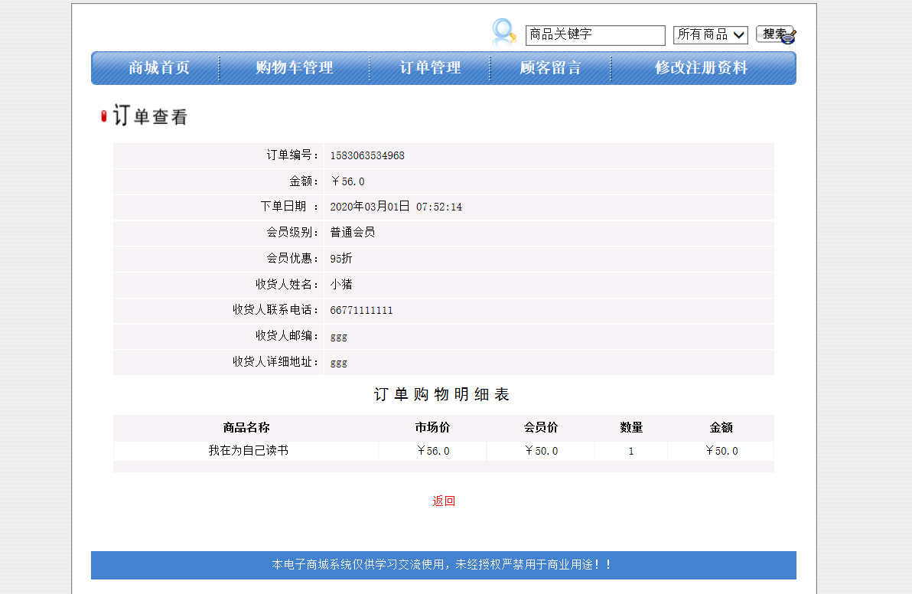The image size is (912, 594).
Task: Click the small magnifier icon beside 搜索 button
Action: pos(787,36)
